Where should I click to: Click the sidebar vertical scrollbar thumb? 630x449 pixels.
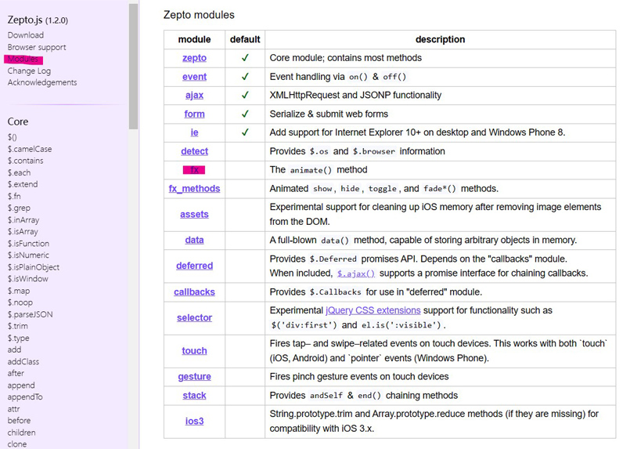(x=133, y=67)
